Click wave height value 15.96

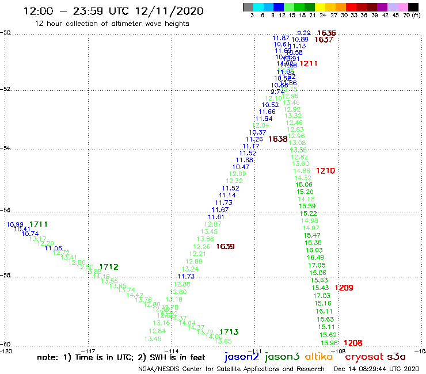pyautogui.click(x=329, y=343)
